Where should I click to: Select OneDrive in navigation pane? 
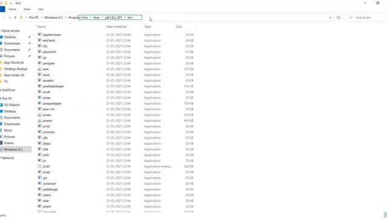pyautogui.click(x=8, y=90)
